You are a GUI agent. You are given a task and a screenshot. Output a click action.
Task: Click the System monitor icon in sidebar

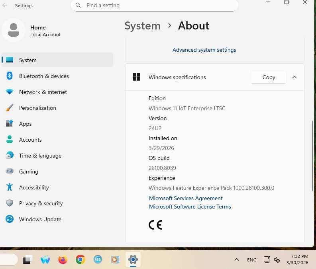pyautogui.click(x=10, y=60)
